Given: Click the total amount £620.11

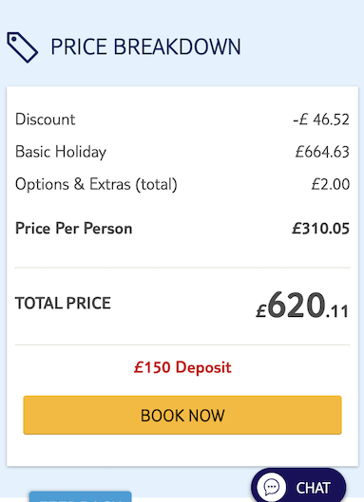Looking at the screenshot, I should [x=302, y=306].
